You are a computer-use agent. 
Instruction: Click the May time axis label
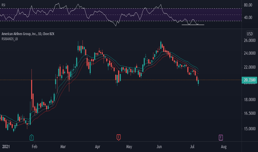pos(129,146)
